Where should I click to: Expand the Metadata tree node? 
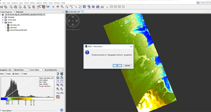tap(3, 17)
